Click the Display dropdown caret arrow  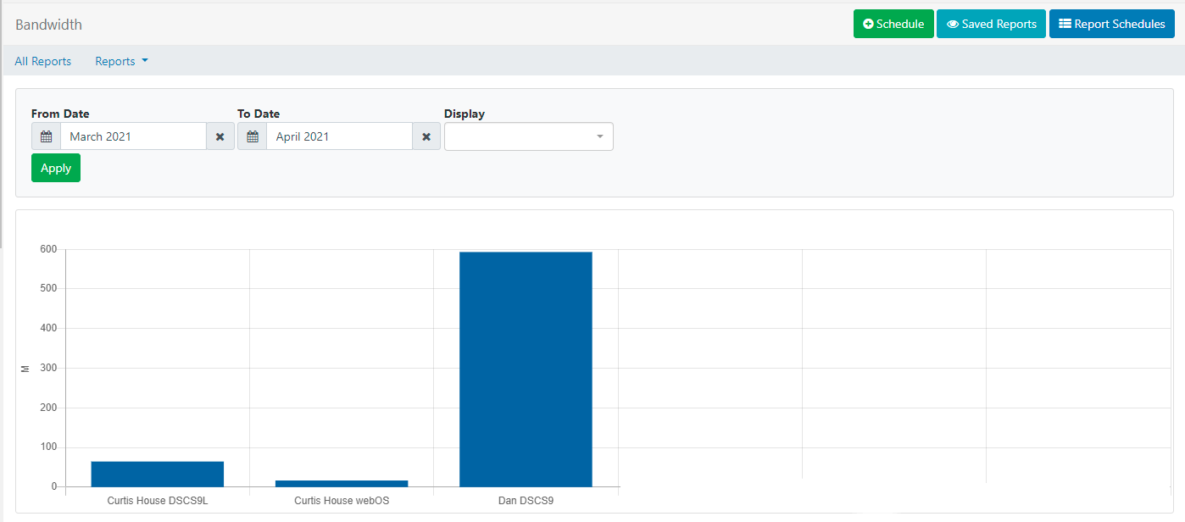point(599,136)
